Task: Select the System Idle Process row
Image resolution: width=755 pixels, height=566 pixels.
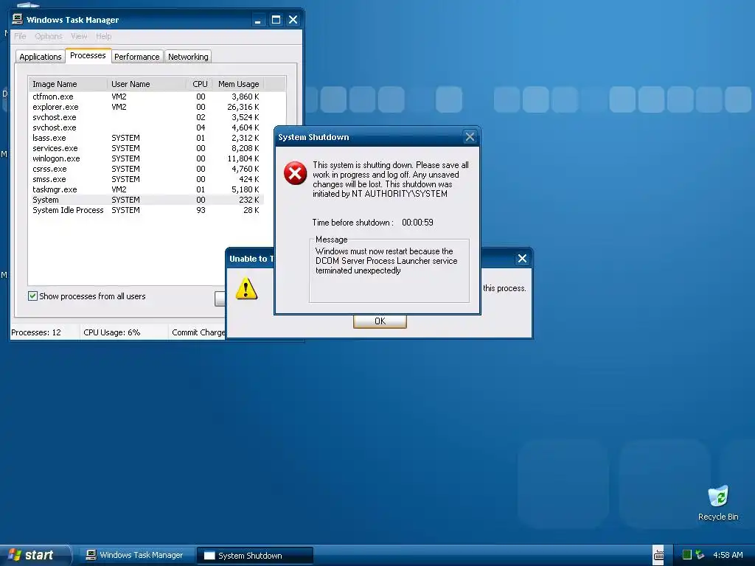Action: [146, 210]
